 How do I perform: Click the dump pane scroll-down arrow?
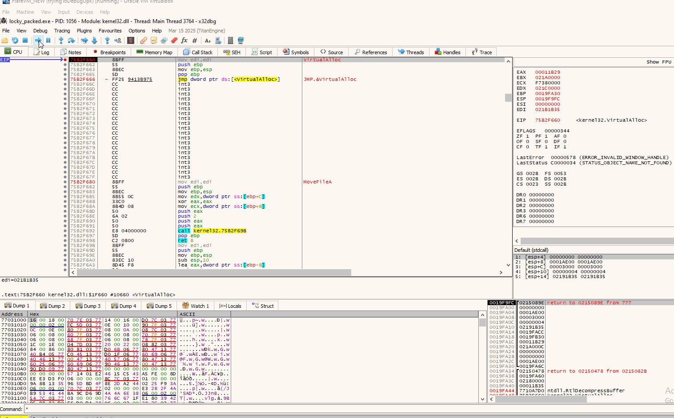coord(483,399)
